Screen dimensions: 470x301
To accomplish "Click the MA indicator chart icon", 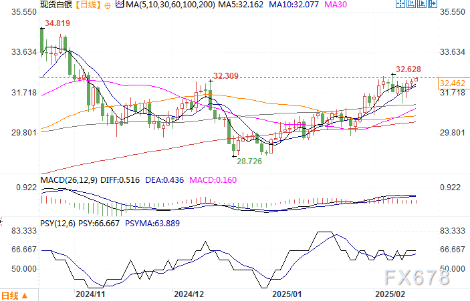I will (120, 5).
